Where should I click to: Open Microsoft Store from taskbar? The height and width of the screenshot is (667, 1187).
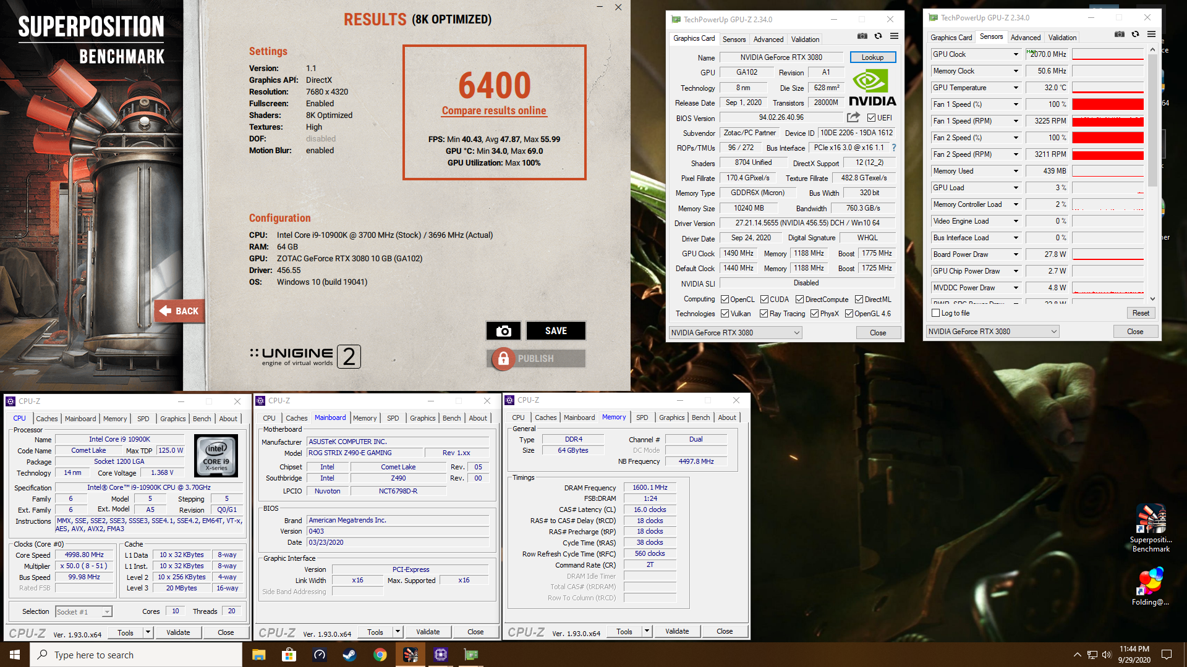(x=289, y=655)
